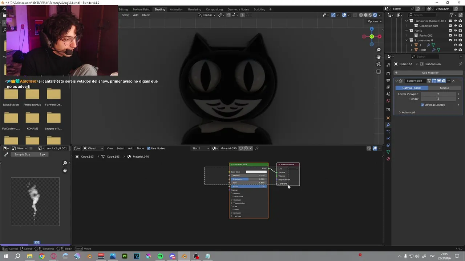Open the Modifiers properties tab (wrench icon)

[388, 125]
